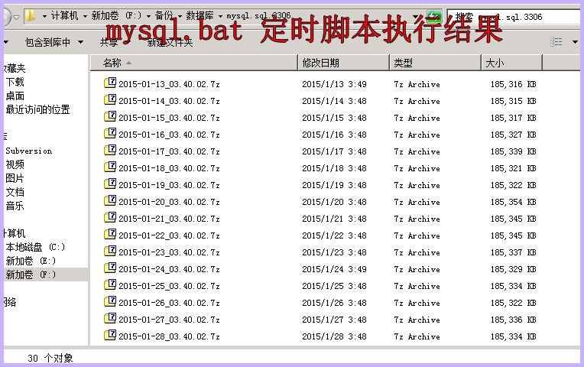Open the view options dropdown arrow
The height and width of the screenshot is (367, 584).
click(575, 42)
